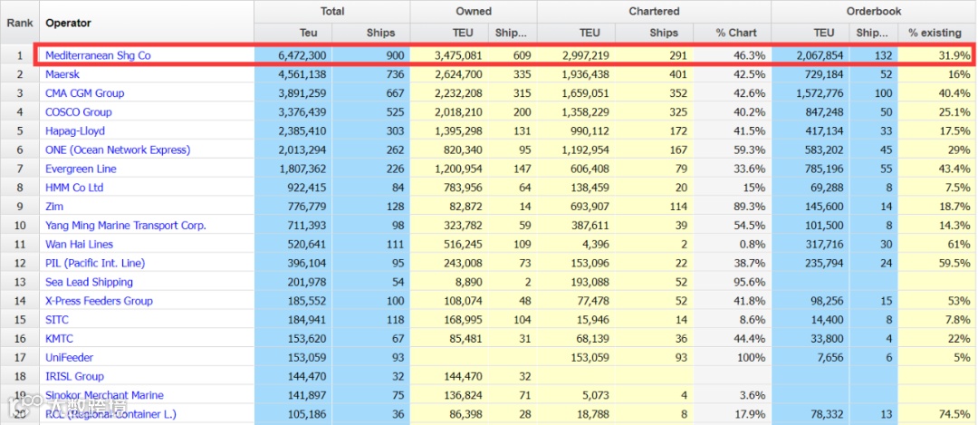Open the KMTC operator link
Screen dimensions: 978x425
pyautogui.click(x=59, y=338)
